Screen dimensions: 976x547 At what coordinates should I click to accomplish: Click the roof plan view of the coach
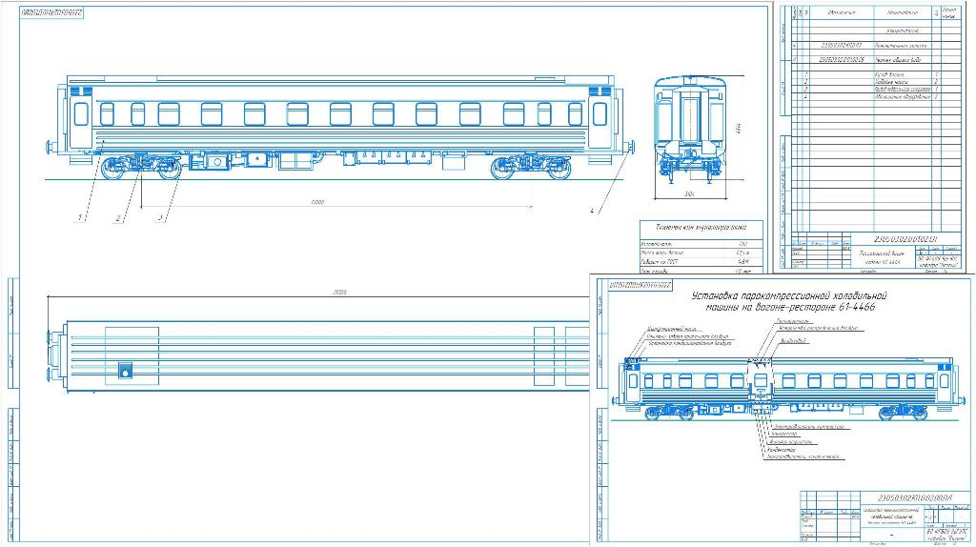coord(318,356)
